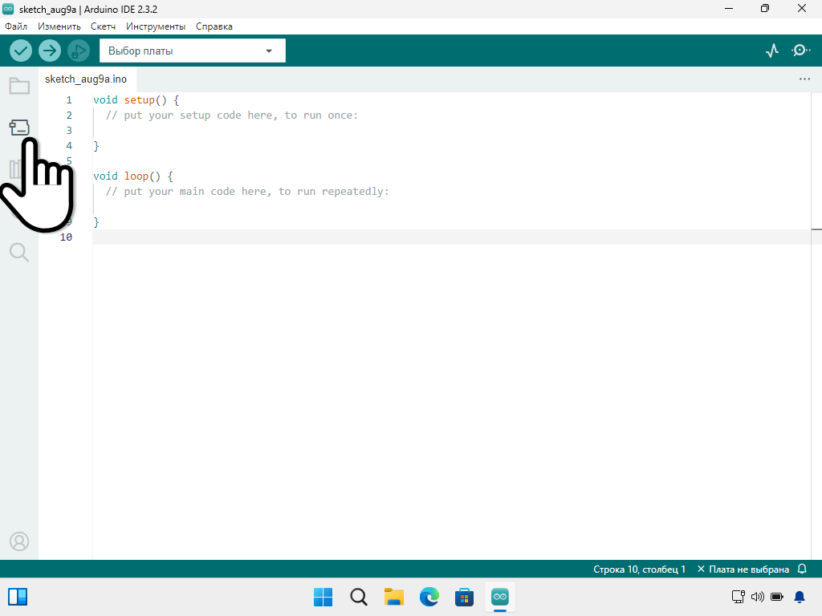The width and height of the screenshot is (822, 616).
Task: Open Windows taskbar search
Action: coord(359,597)
